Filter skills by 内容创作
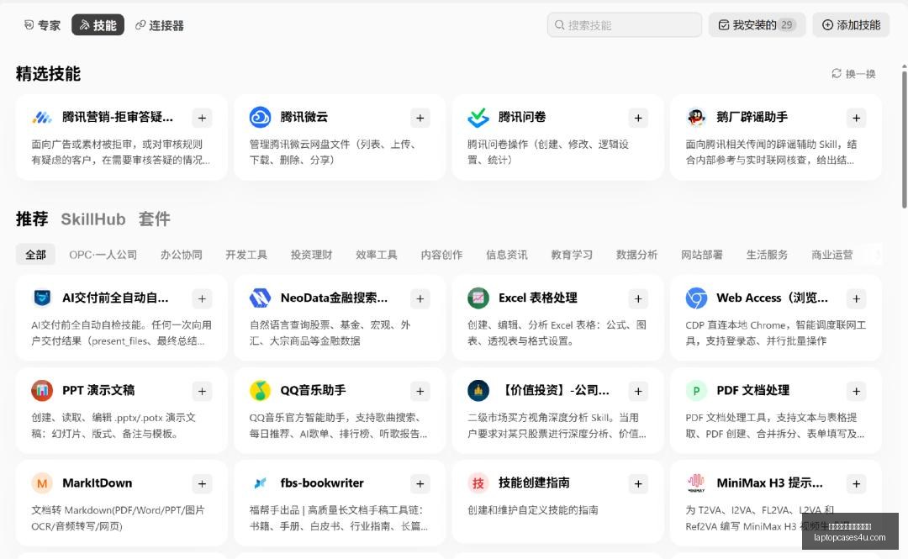The width and height of the screenshot is (908, 559). pyautogui.click(x=442, y=255)
